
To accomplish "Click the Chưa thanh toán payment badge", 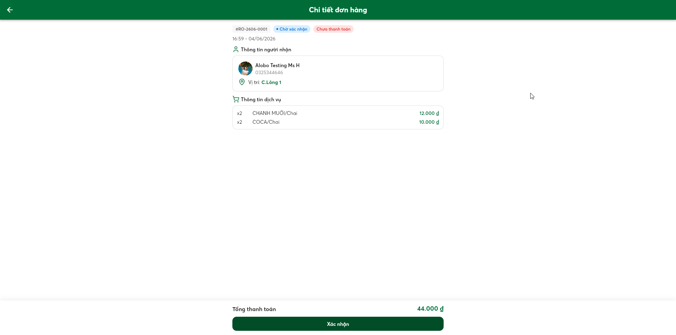I will click(333, 29).
